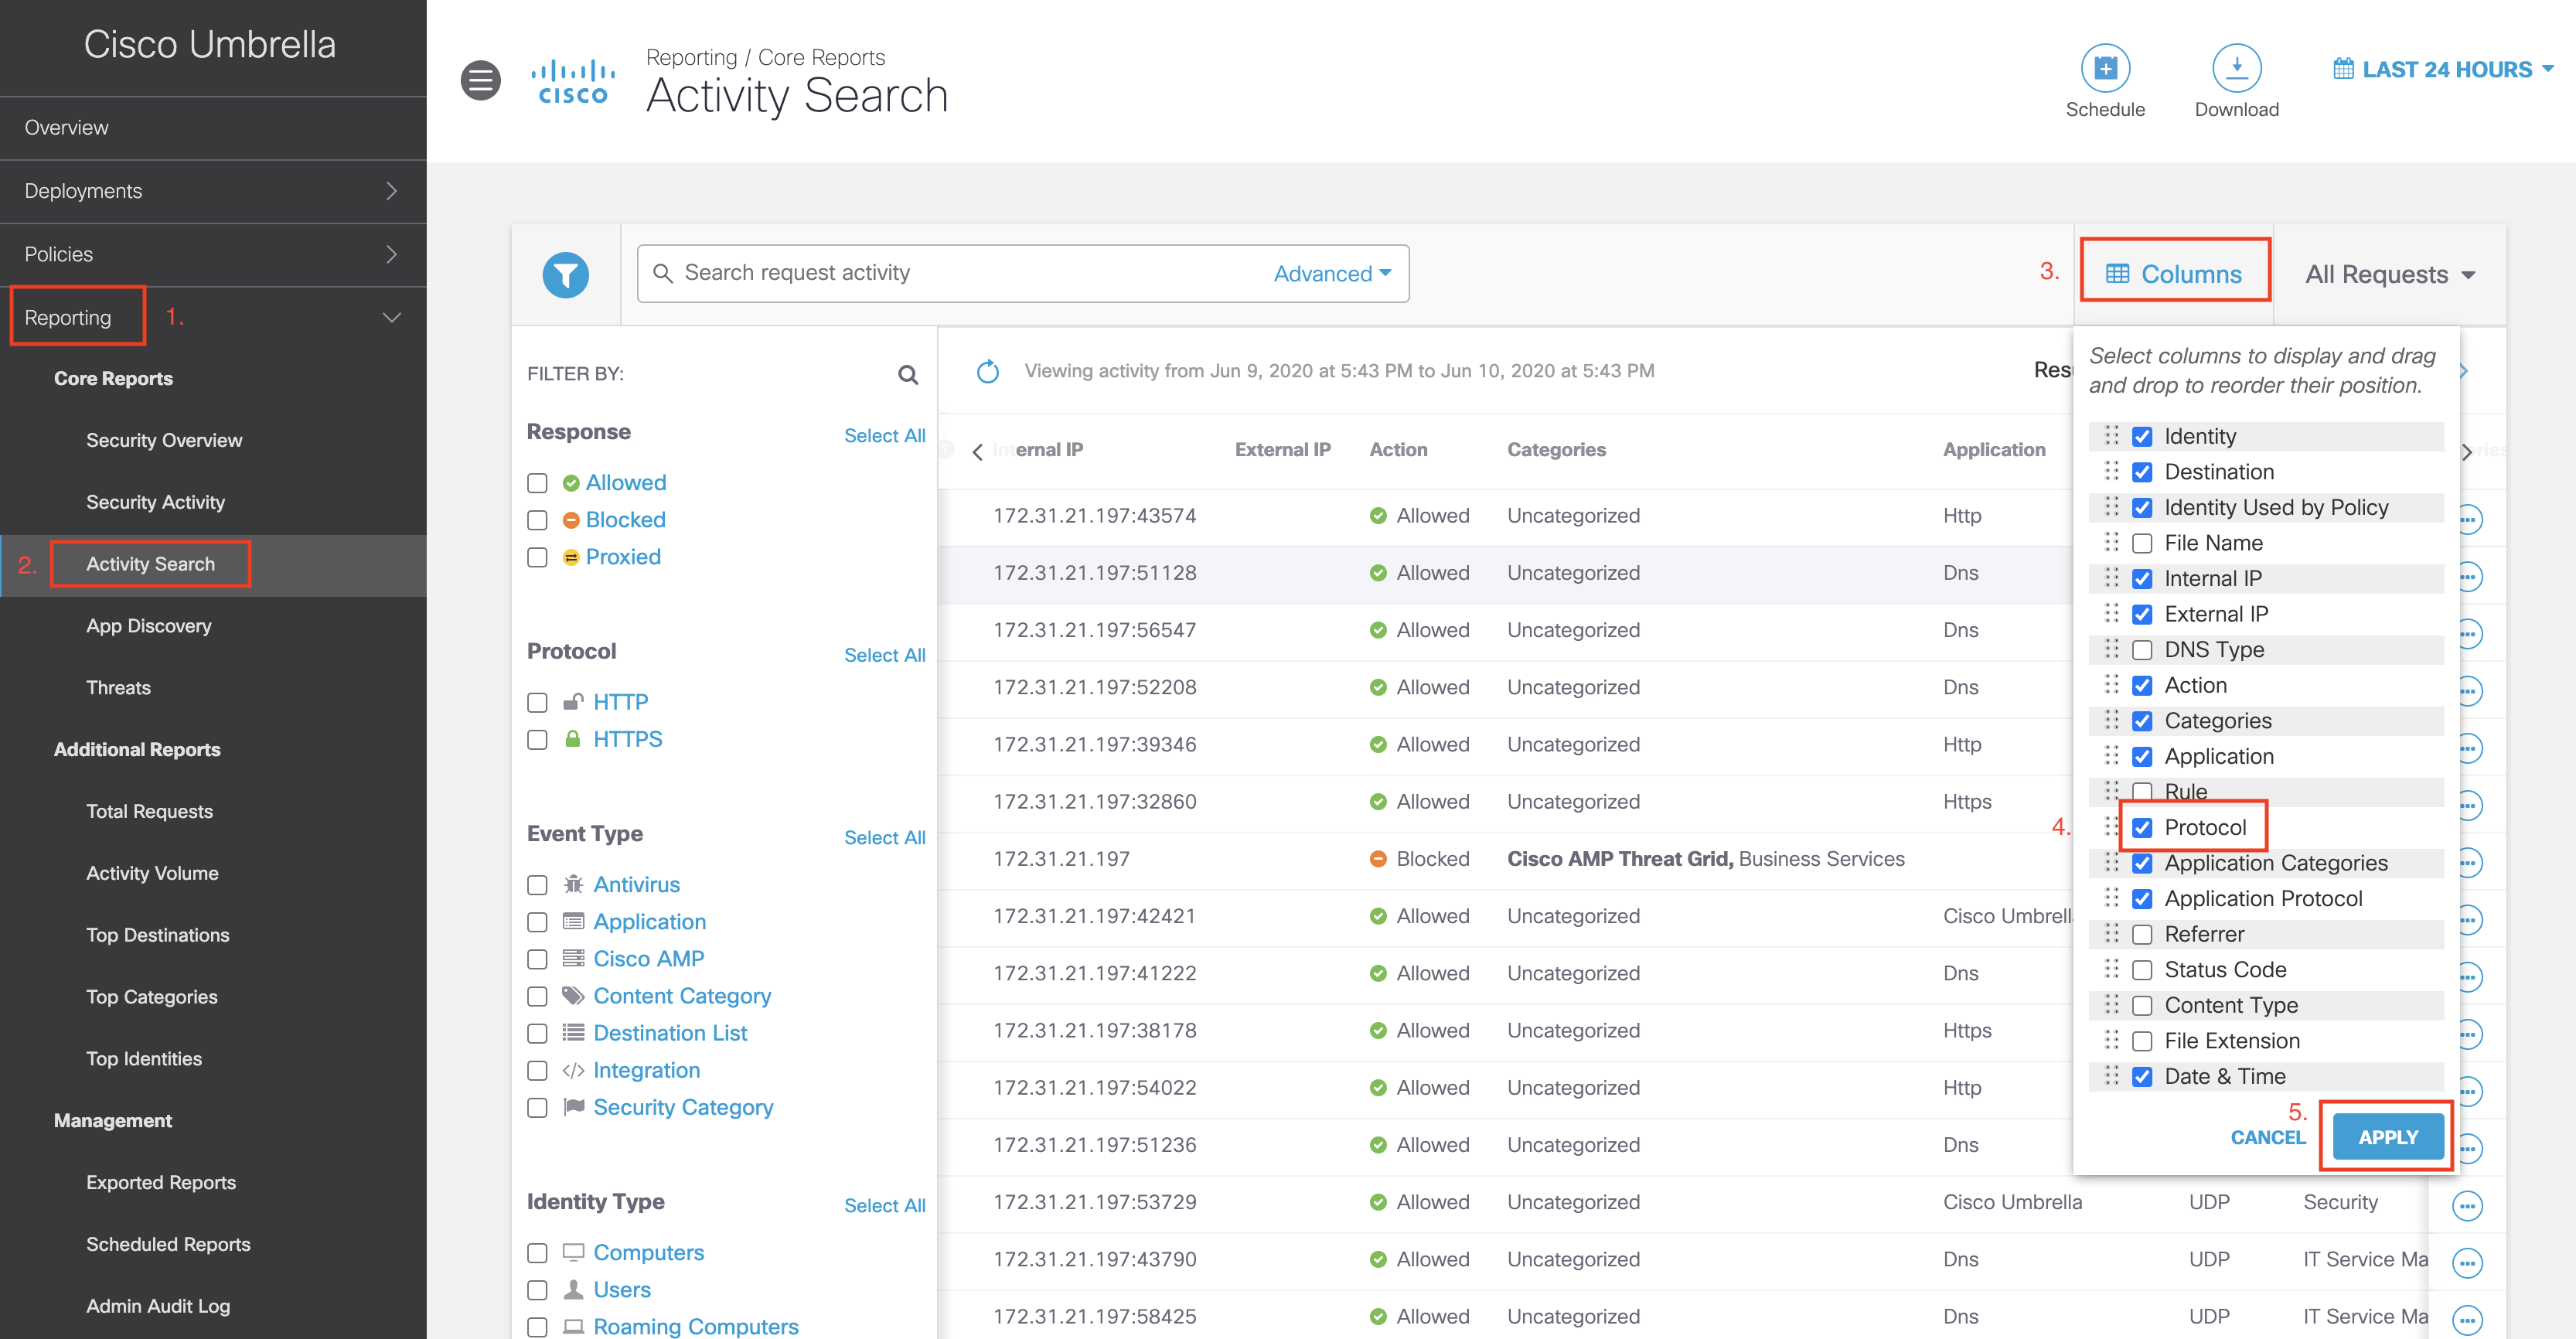Uncheck the Date & Time column checkbox
Screen dimensions: 2576x1339
(x=2141, y=1077)
